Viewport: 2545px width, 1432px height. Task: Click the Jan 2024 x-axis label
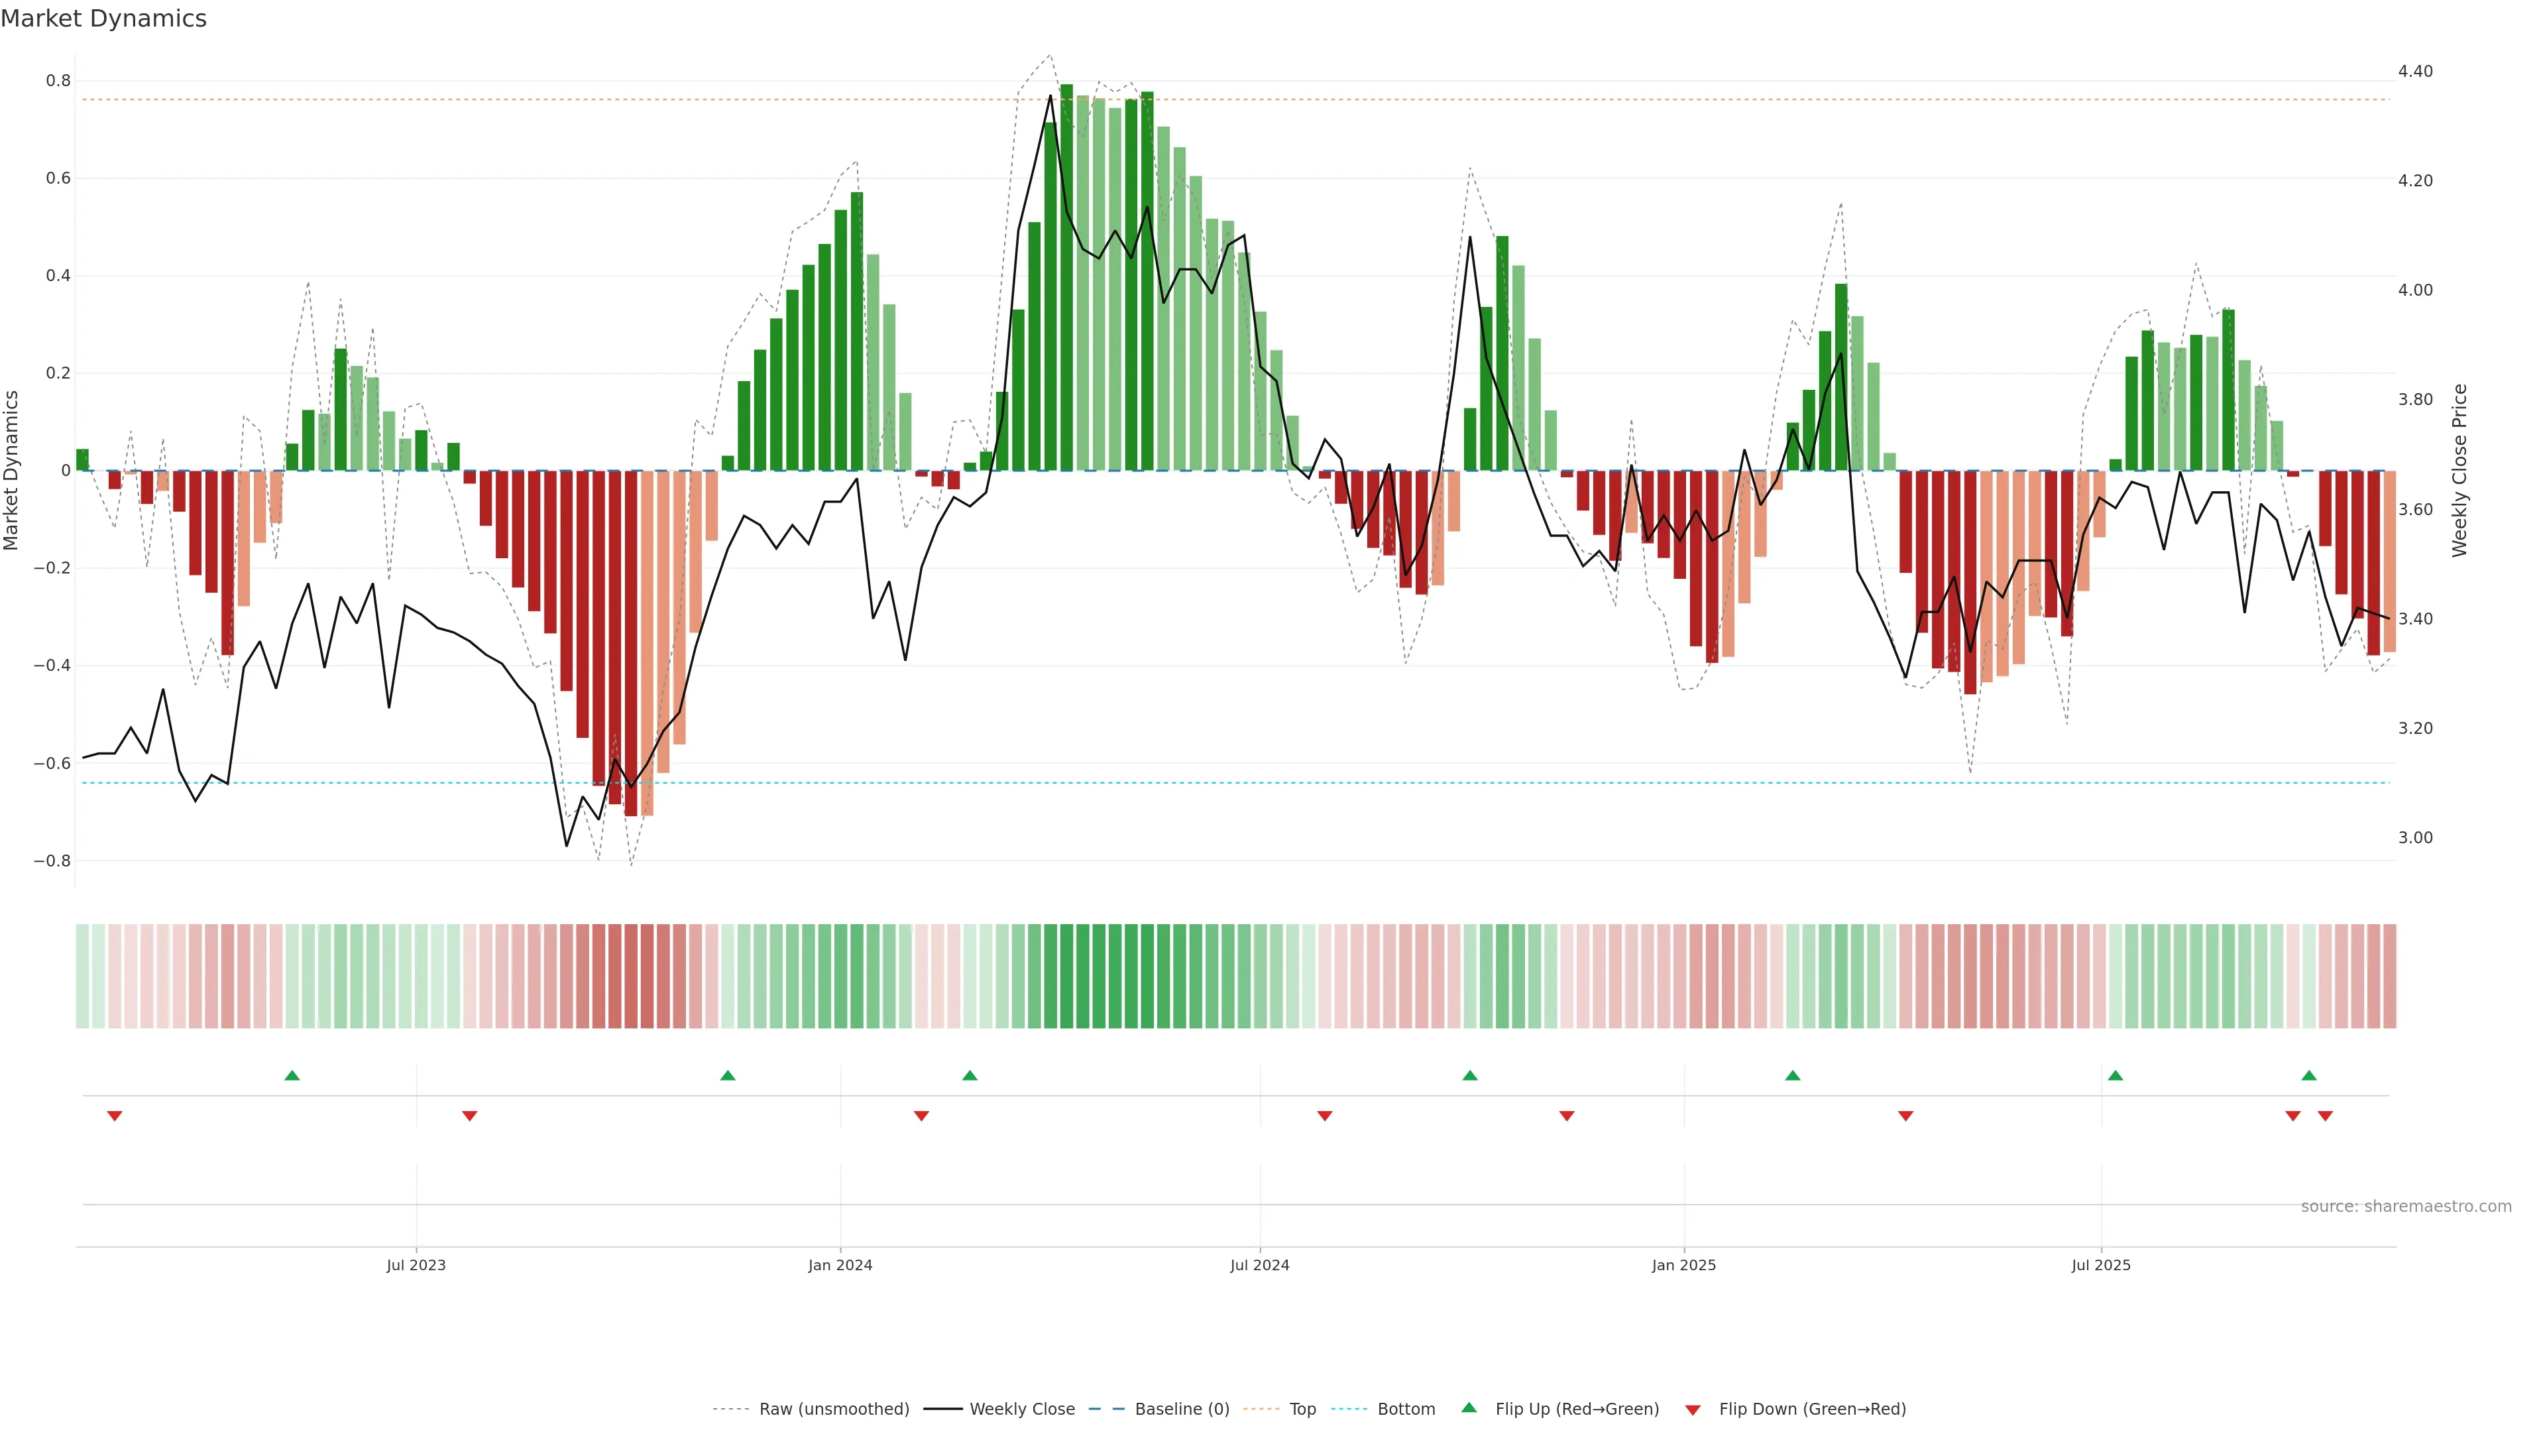pos(840,1265)
